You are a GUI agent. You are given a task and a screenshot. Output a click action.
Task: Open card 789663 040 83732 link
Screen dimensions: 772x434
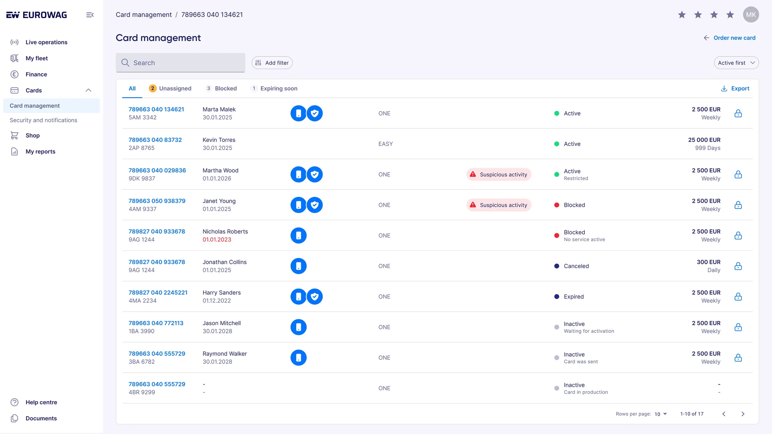point(155,140)
